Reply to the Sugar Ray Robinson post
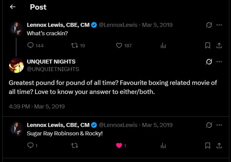 [x=31, y=145]
